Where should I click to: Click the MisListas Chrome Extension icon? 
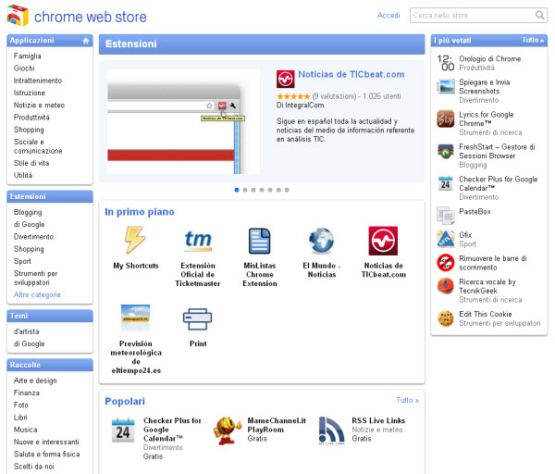coord(260,241)
